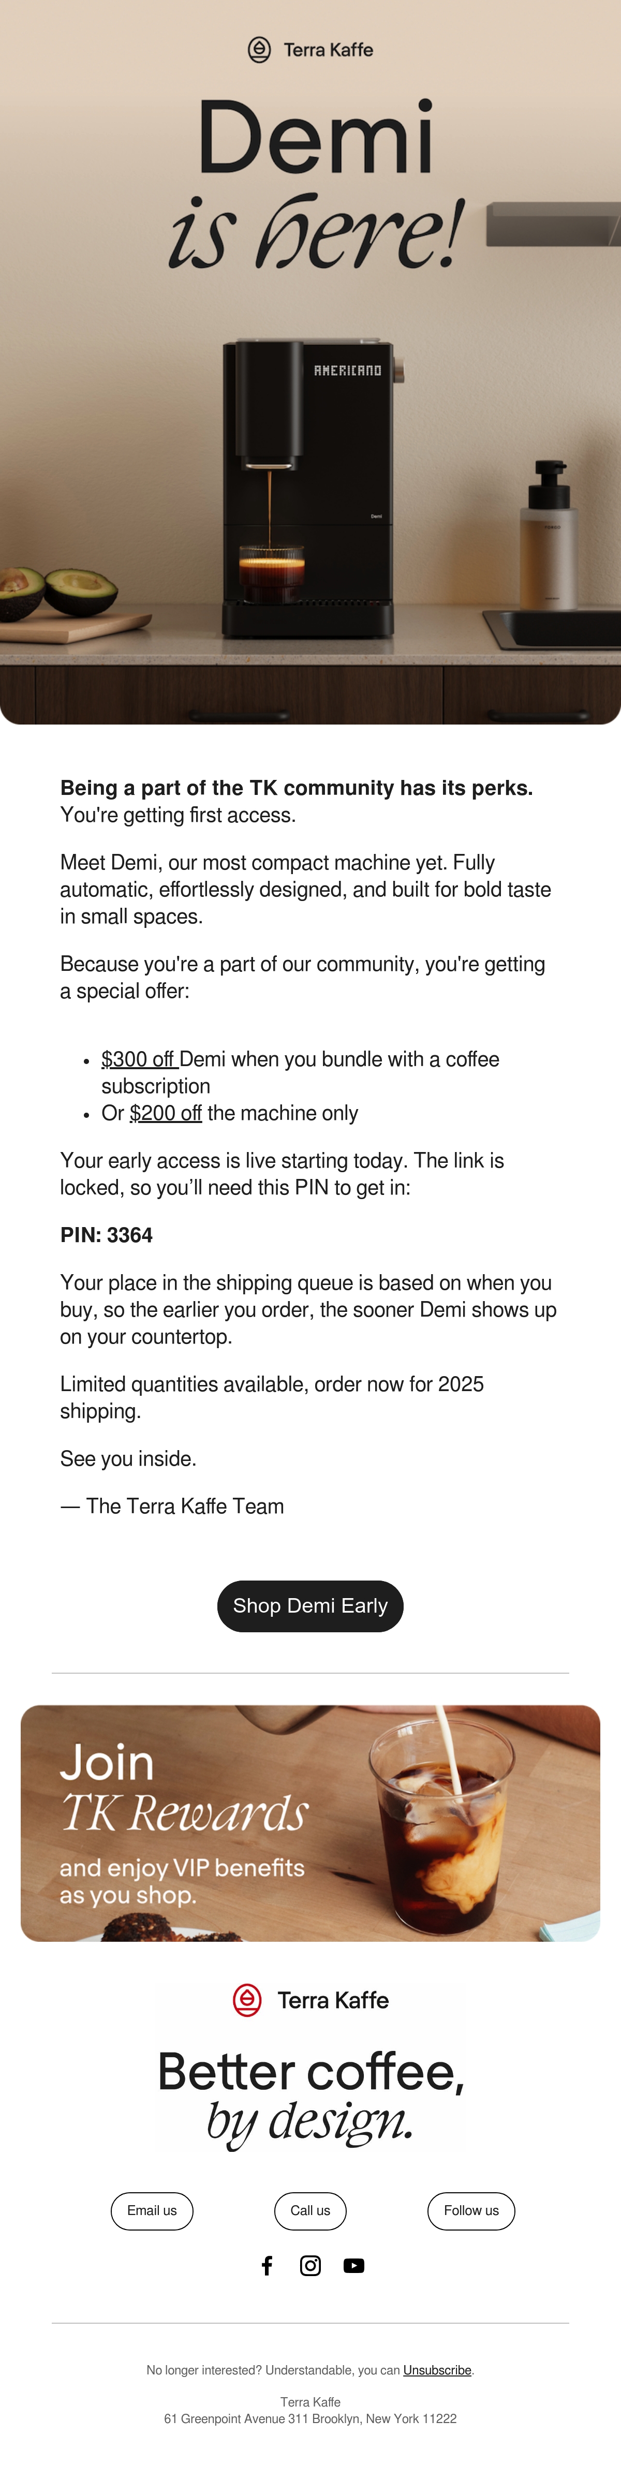Click the Call us button
The height and width of the screenshot is (2480, 621).
point(310,2210)
